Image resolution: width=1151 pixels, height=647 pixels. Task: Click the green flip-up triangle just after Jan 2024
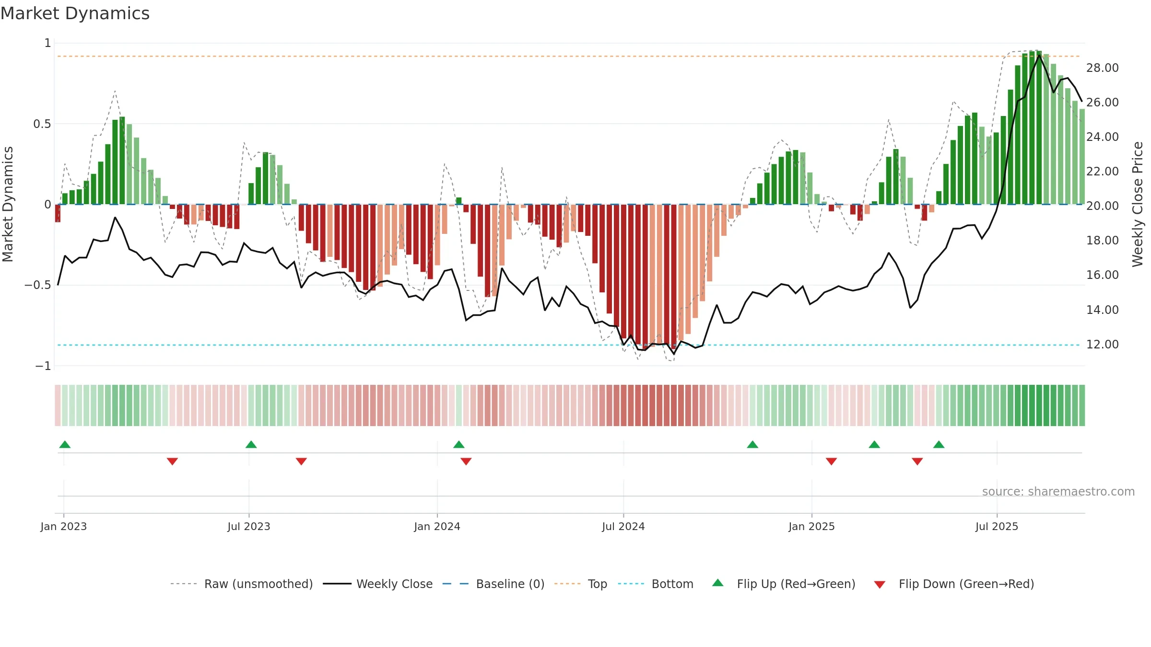(x=459, y=444)
